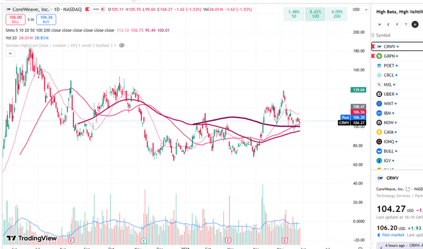Click the teal earnings E marker on timeline
The width and height of the screenshot is (423, 249).
[x=144, y=240]
